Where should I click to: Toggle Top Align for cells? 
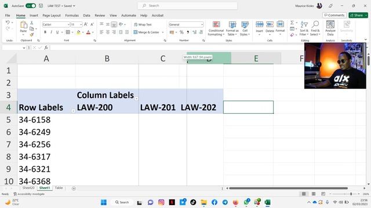[x=101, y=24]
